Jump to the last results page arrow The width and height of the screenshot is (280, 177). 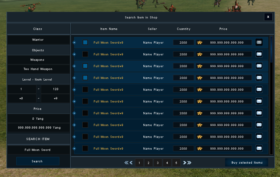pos(189,163)
